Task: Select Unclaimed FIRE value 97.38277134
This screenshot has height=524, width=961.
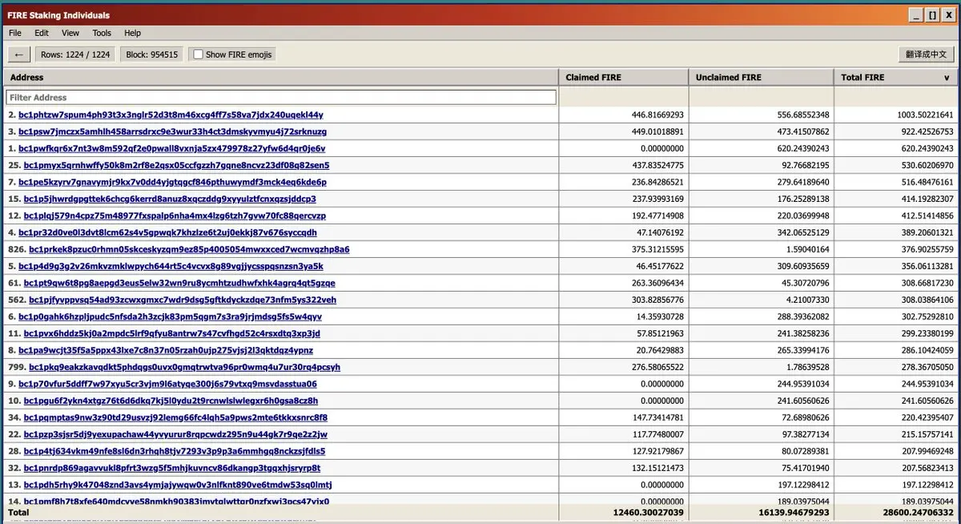Action: tap(805, 435)
